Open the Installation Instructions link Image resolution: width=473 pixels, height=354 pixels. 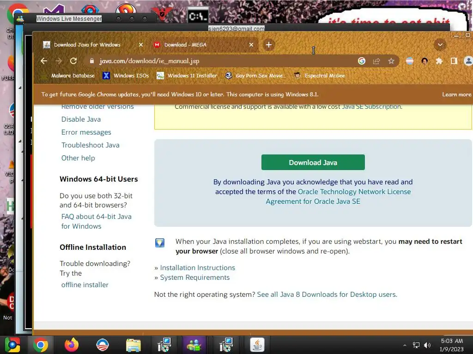pos(197,268)
